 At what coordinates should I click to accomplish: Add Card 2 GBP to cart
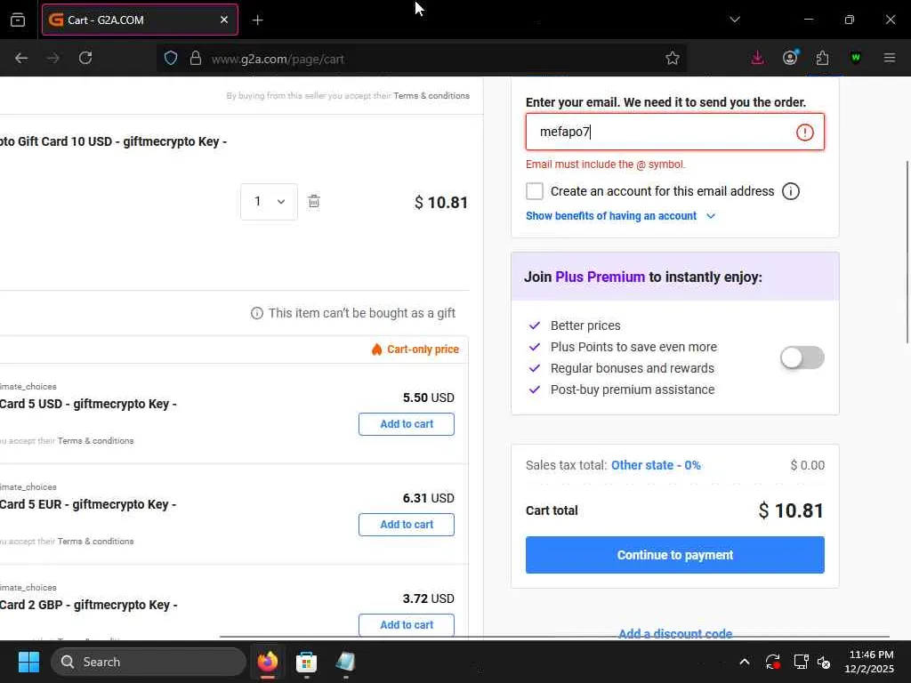pyautogui.click(x=406, y=625)
